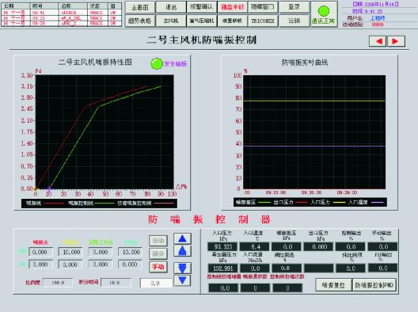Click the red-text button in top row
The image size is (418, 312).
233,7
